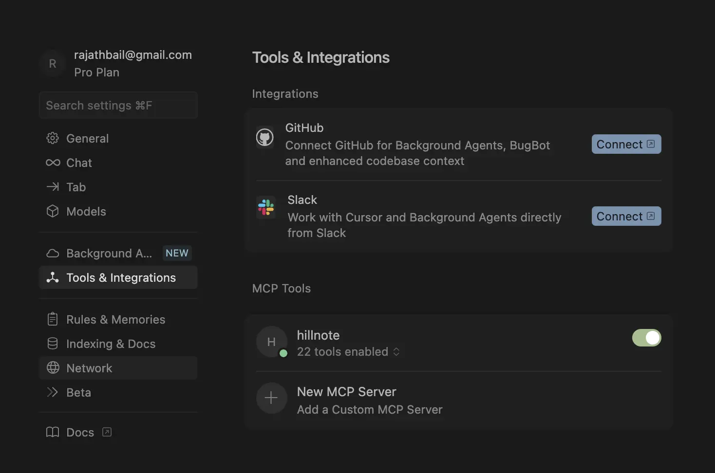Click the Background Agents cloud icon
715x473 pixels.
click(53, 254)
